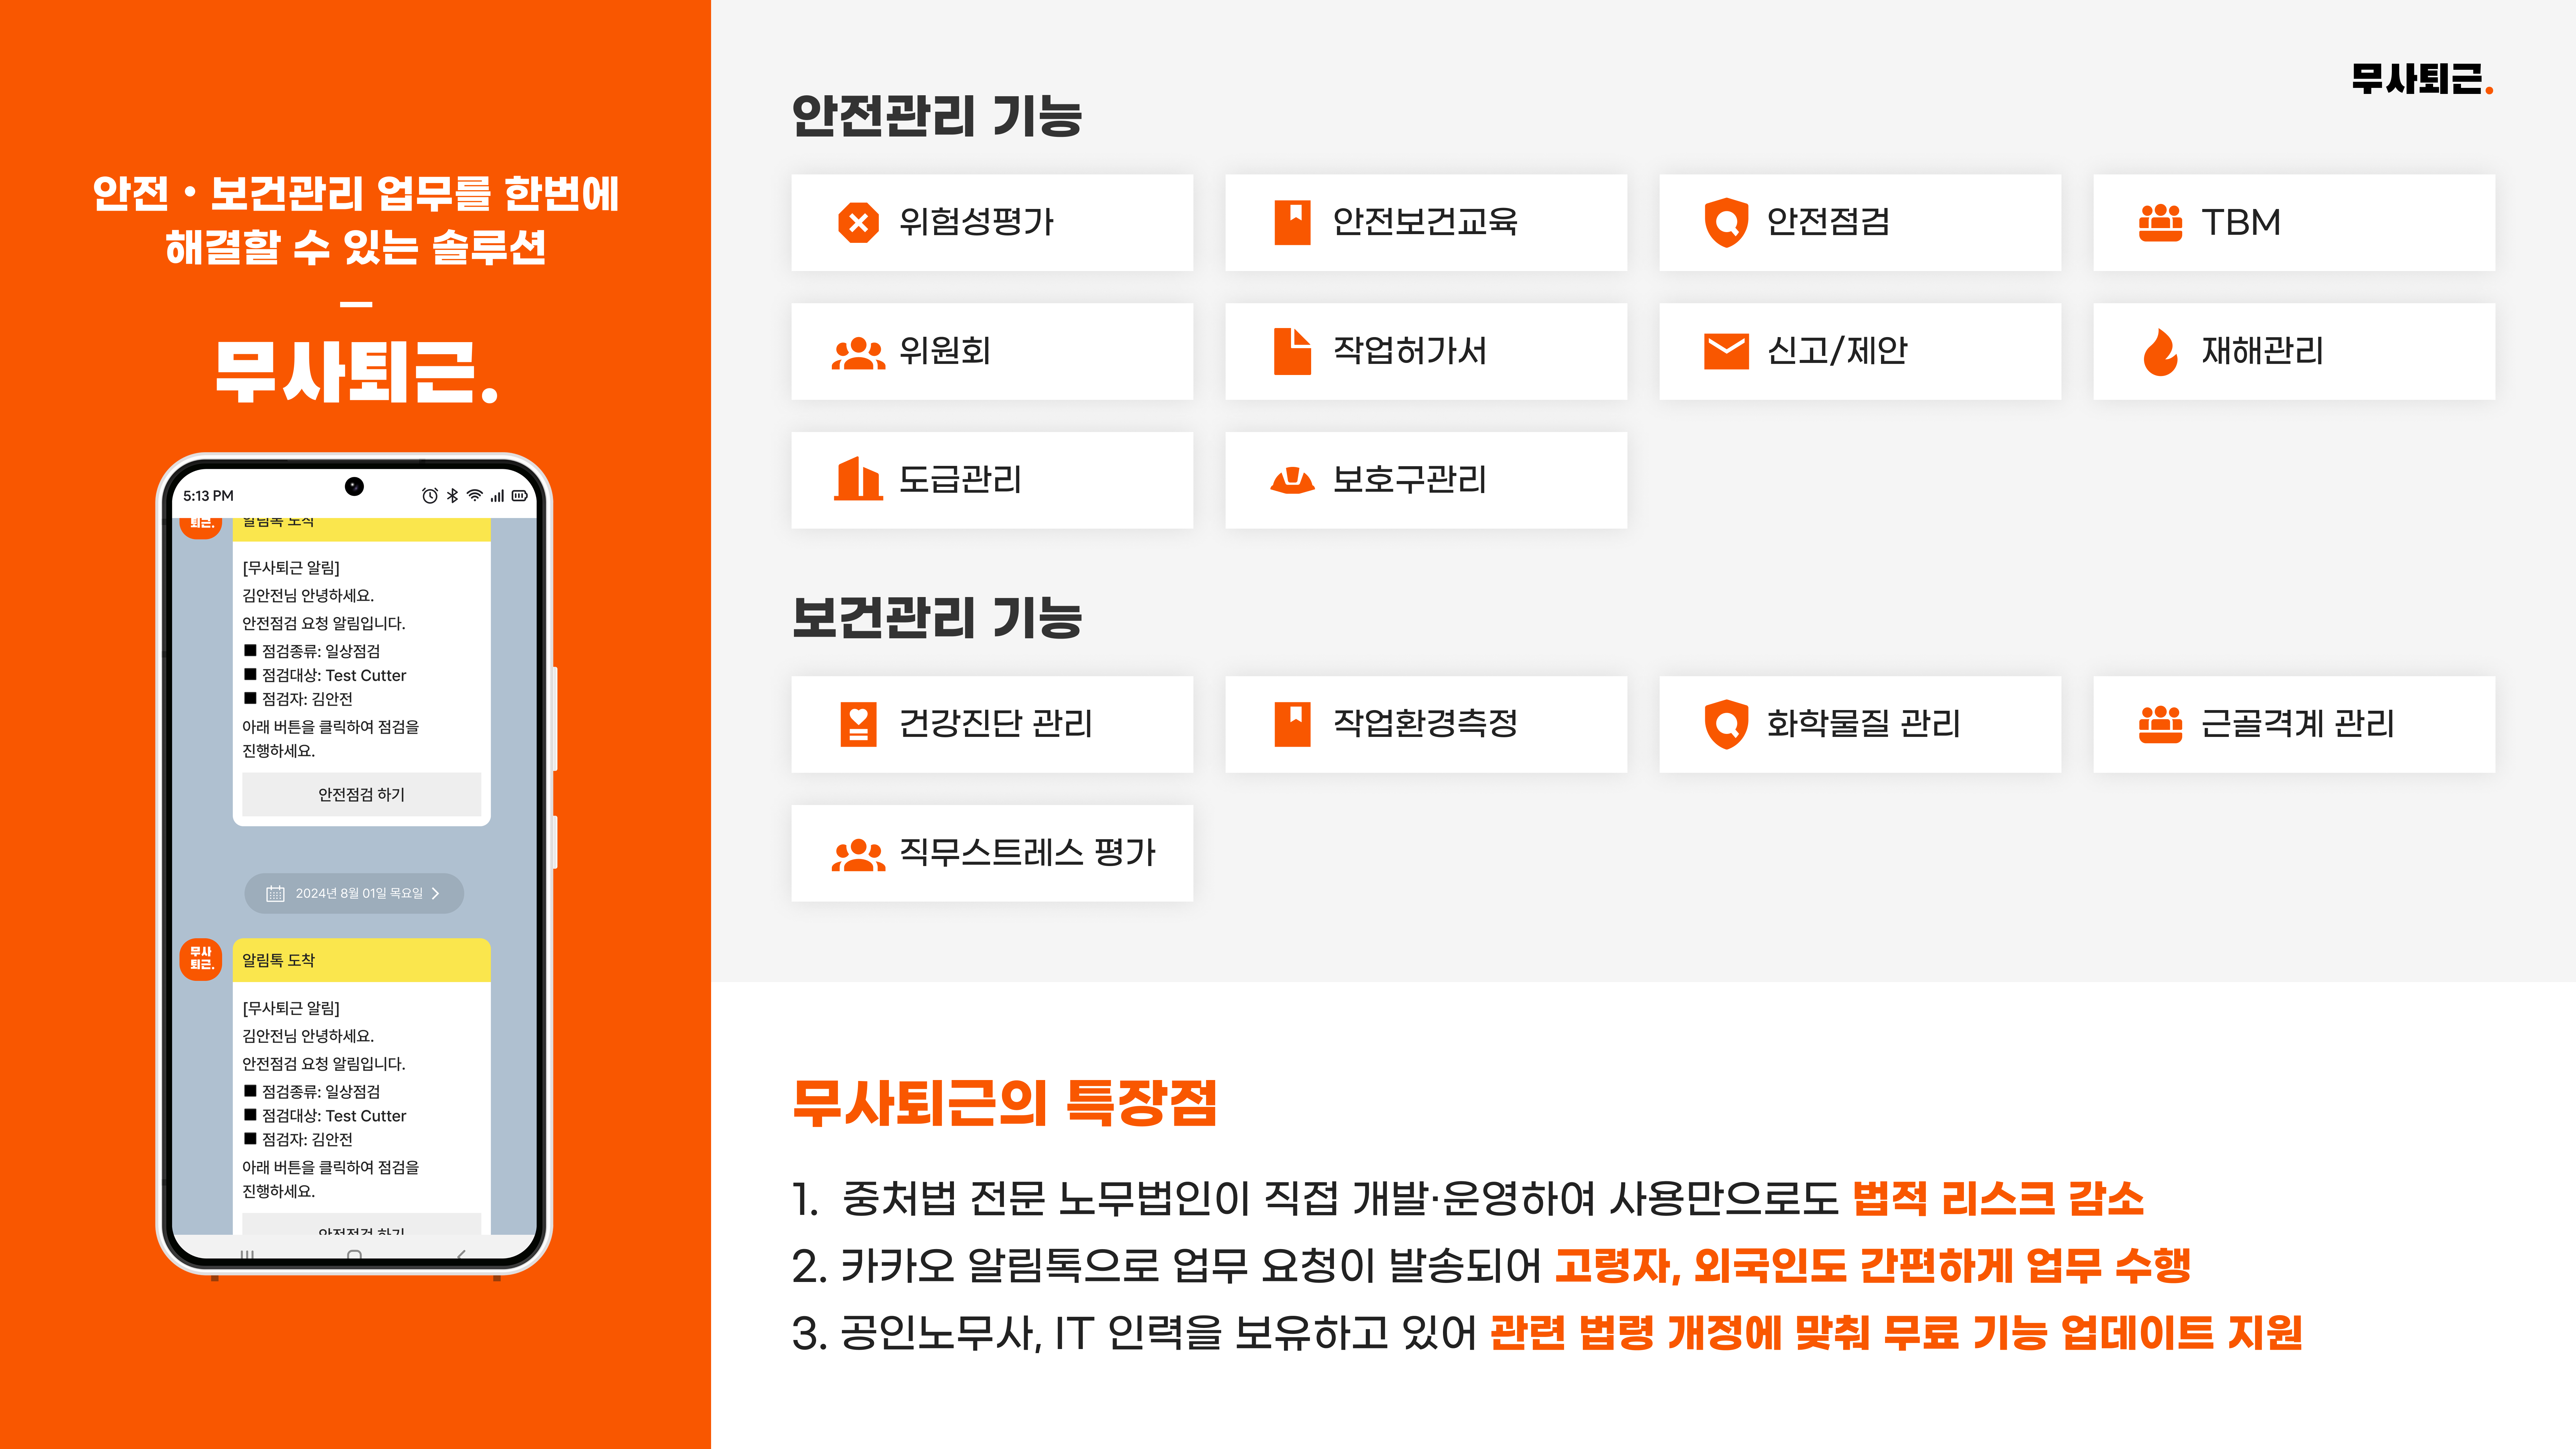This screenshot has width=2576, height=1449.
Task: Click the upper 점검대상: Test Cutter line
Action: (325, 675)
